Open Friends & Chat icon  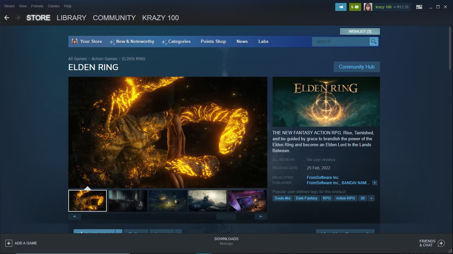click(441, 243)
